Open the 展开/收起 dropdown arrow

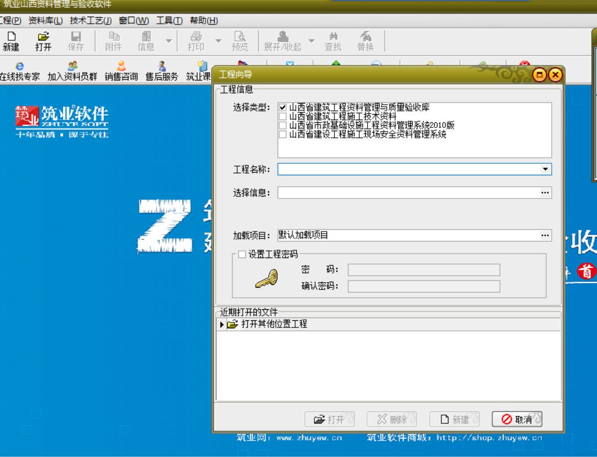311,41
